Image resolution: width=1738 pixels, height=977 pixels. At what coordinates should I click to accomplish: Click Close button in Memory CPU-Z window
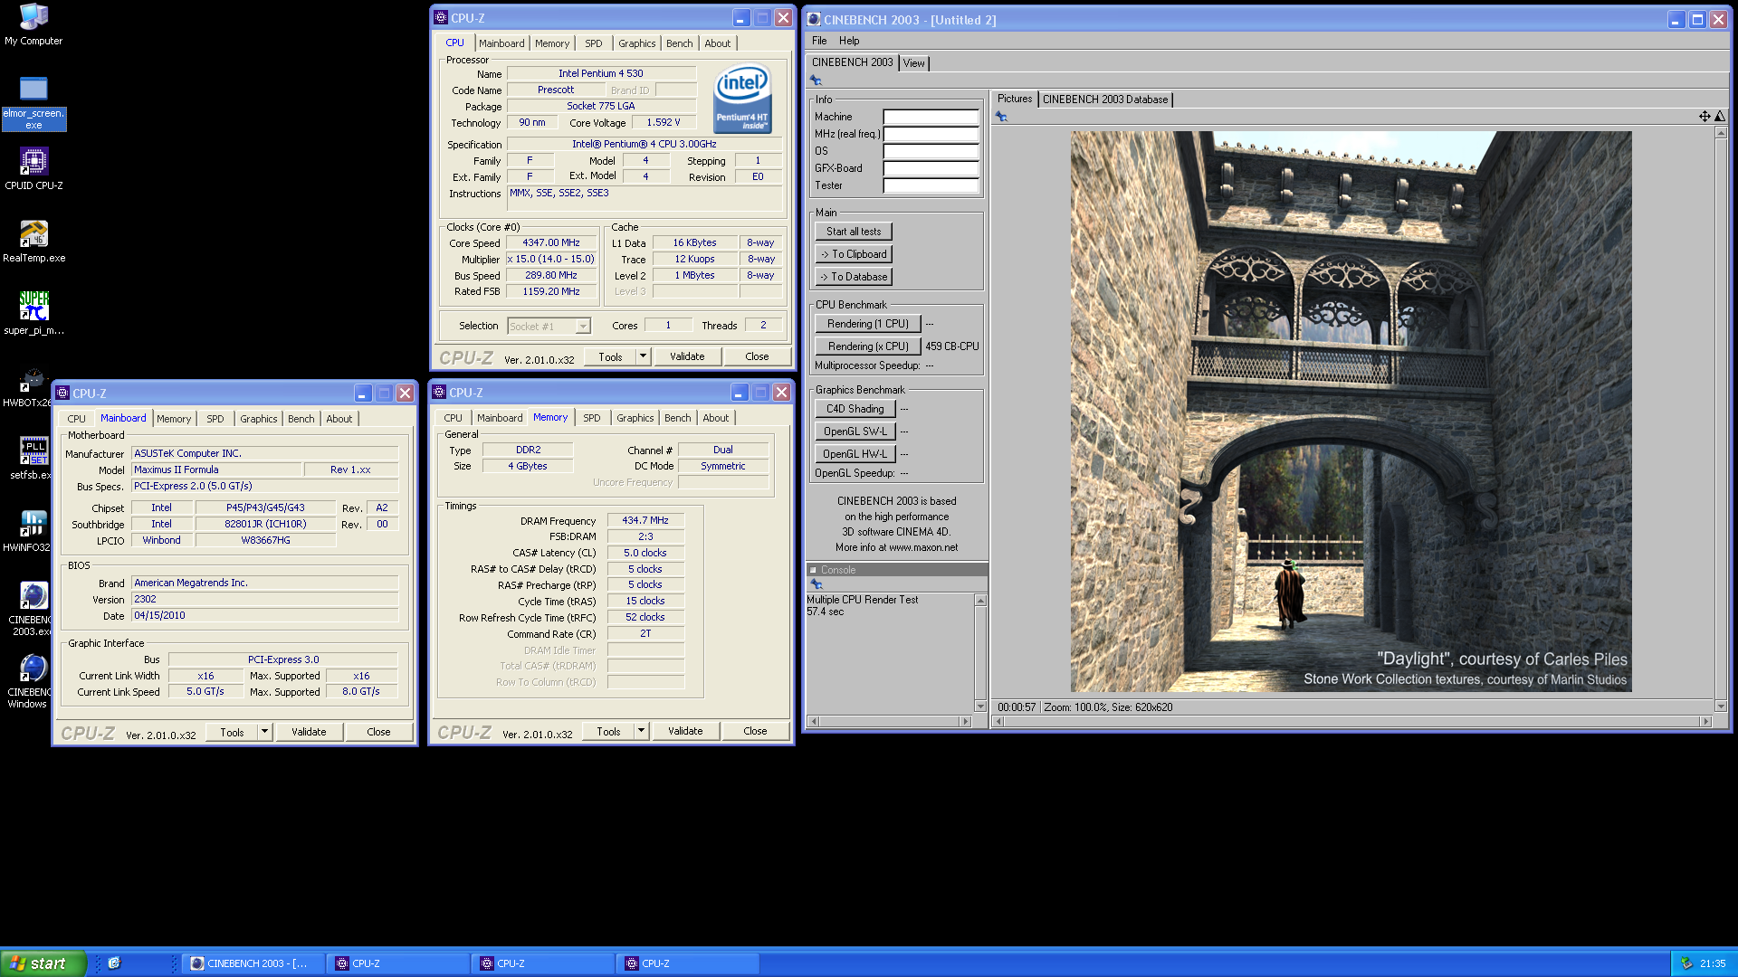755,731
